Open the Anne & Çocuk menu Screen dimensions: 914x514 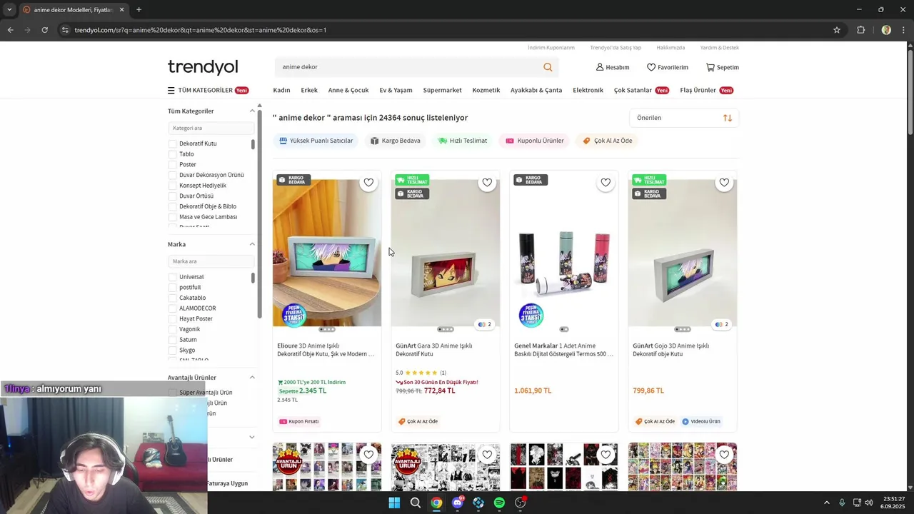tap(348, 91)
